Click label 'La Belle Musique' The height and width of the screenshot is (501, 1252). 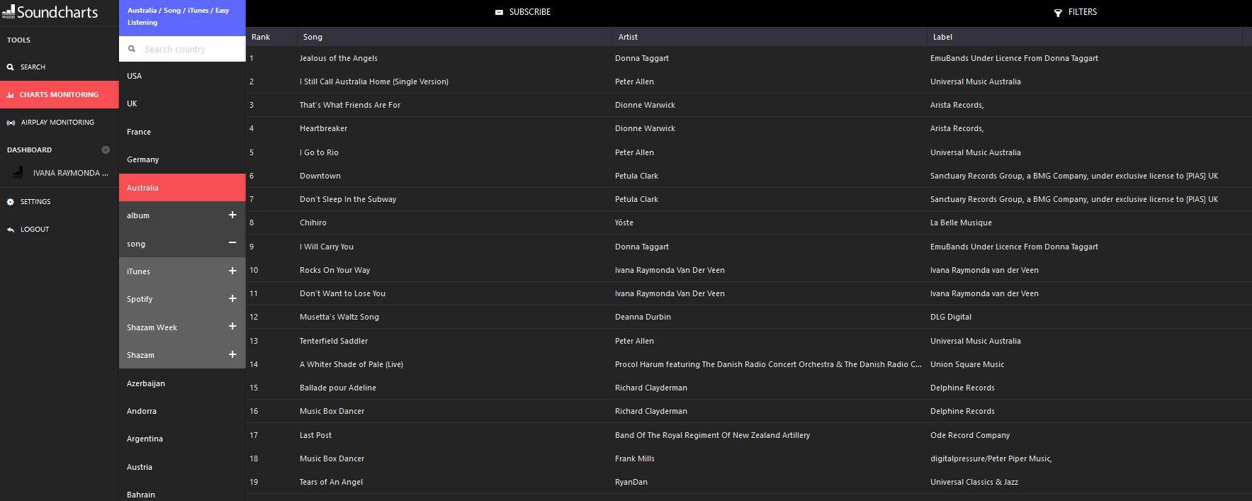pyautogui.click(x=961, y=223)
